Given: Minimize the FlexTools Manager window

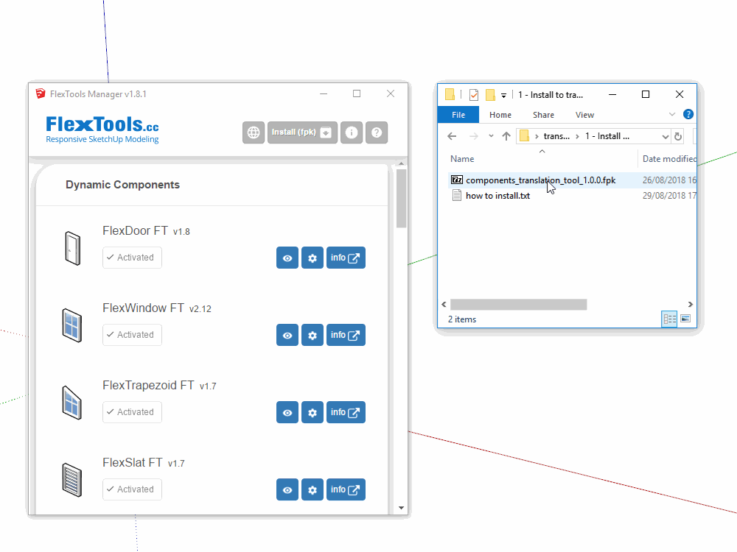Looking at the screenshot, I should [x=324, y=94].
